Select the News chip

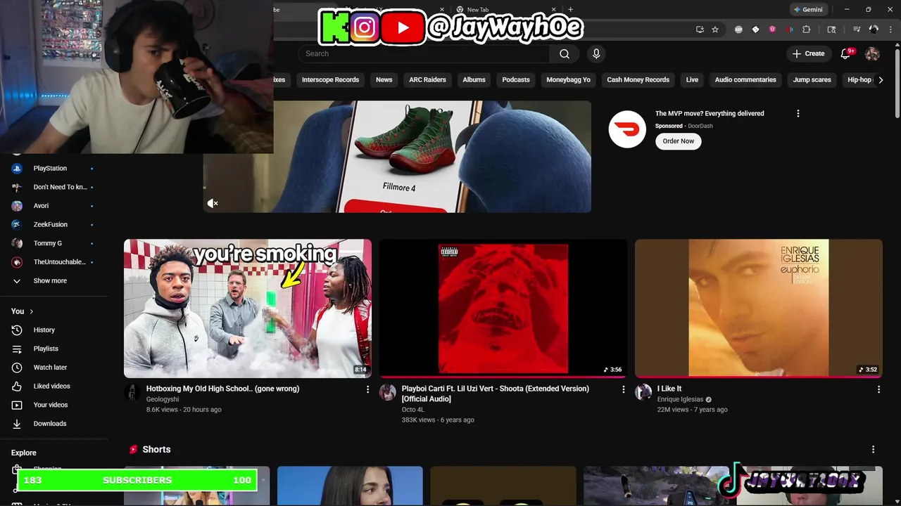384,79
